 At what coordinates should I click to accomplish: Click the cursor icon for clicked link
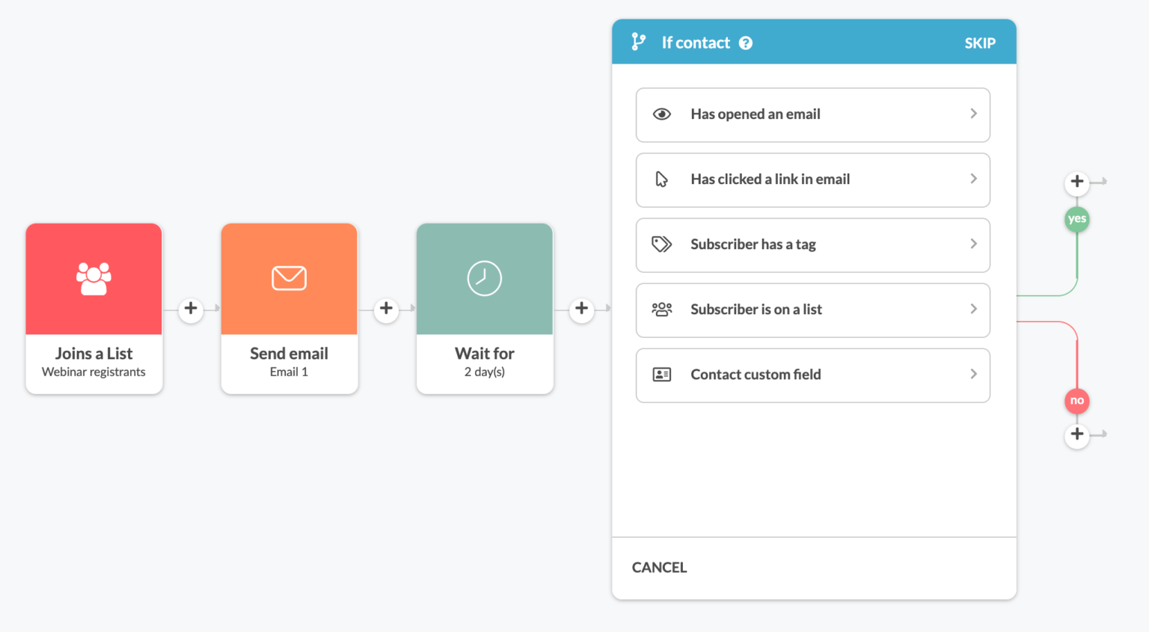[661, 180]
